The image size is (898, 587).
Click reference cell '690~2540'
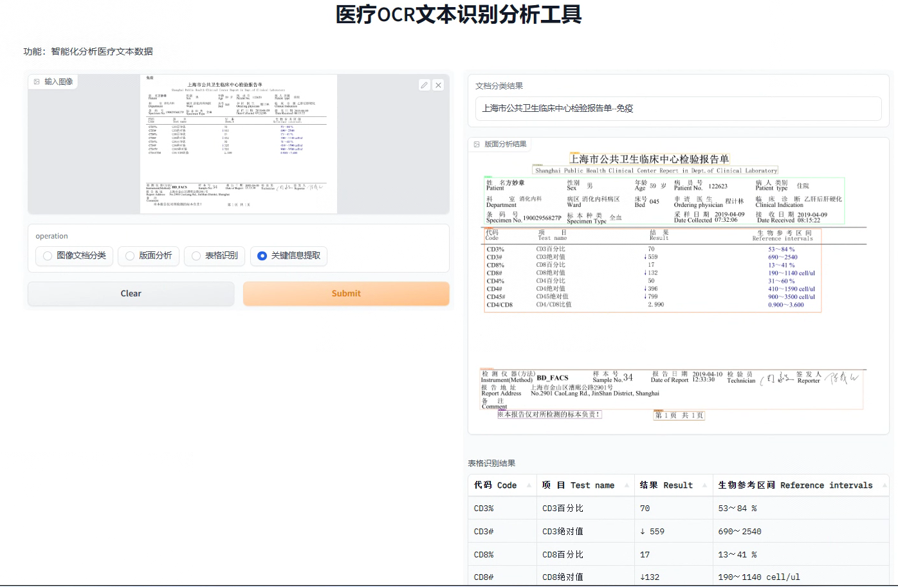(x=801, y=532)
